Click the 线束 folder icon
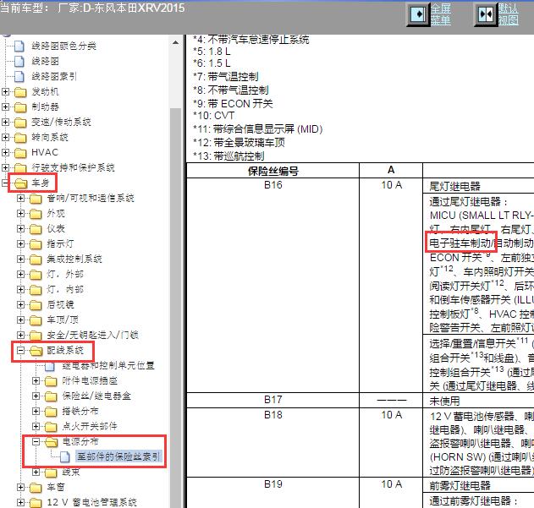The height and width of the screenshot is (508, 534). (51, 472)
